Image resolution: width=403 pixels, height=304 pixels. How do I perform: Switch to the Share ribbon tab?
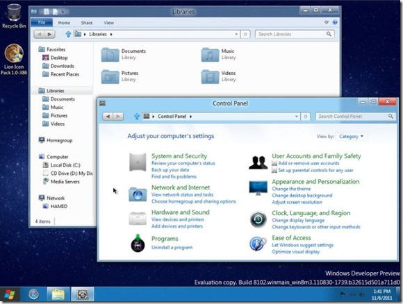(87, 23)
